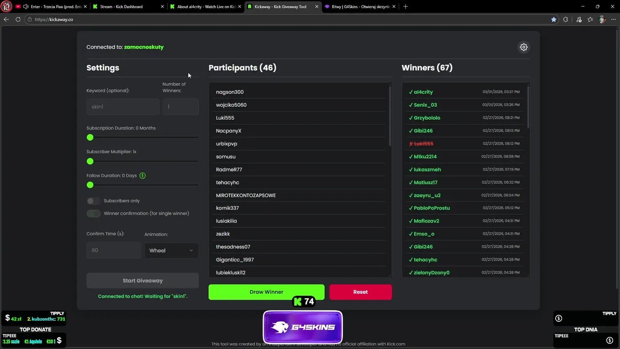Switch to Stream - Kick Dashboard tab
Viewport: 620px width, 349px height.
pyautogui.click(x=128, y=7)
